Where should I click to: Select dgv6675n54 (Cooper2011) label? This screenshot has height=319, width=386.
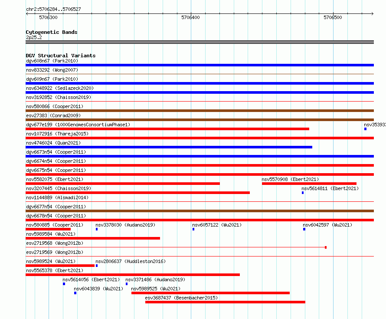click(56, 170)
